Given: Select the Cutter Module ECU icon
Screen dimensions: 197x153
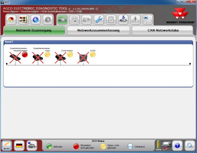Looking at the screenshot, I should 60,58.
